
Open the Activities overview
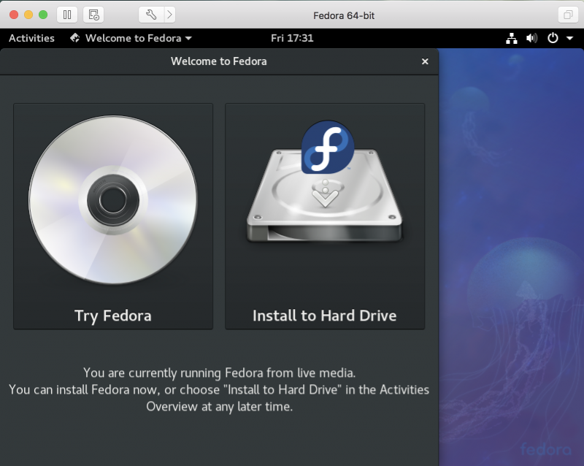(31, 39)
